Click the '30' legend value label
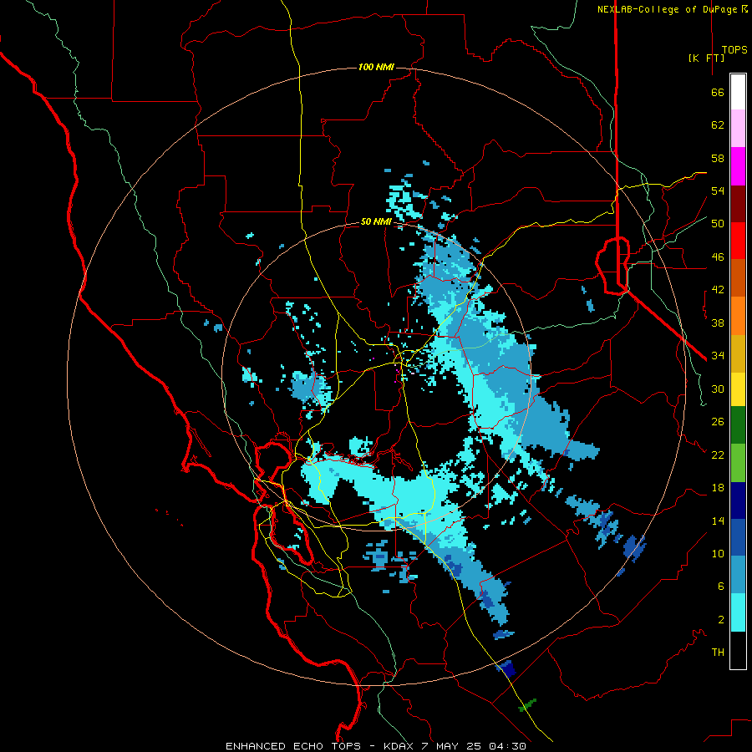Screen dimensions: 752x752 (x=717, y=389)
